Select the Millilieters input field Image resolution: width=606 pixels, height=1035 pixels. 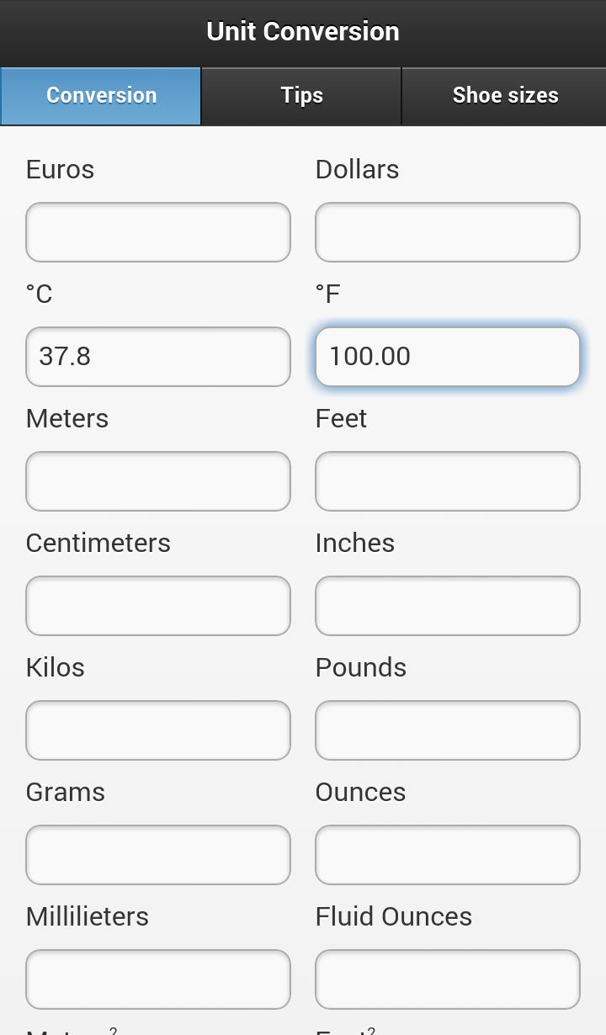158,979
